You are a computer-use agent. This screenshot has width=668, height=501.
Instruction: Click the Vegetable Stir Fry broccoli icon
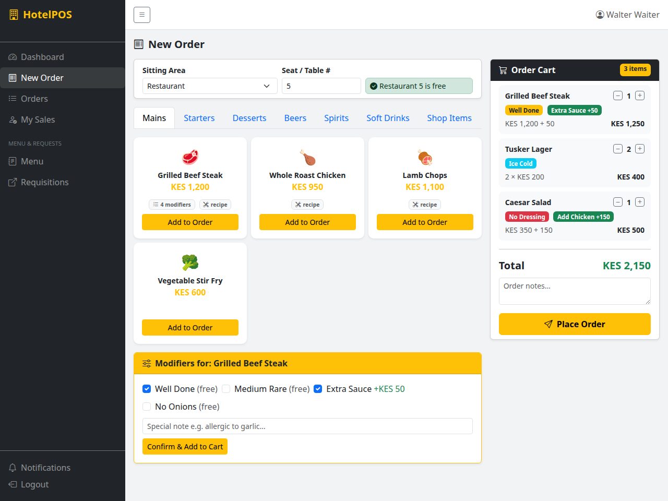tap(190, 263)
